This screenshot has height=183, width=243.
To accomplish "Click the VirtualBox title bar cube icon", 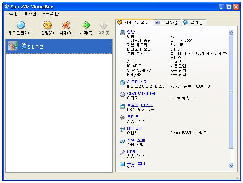I will (6, 7).
